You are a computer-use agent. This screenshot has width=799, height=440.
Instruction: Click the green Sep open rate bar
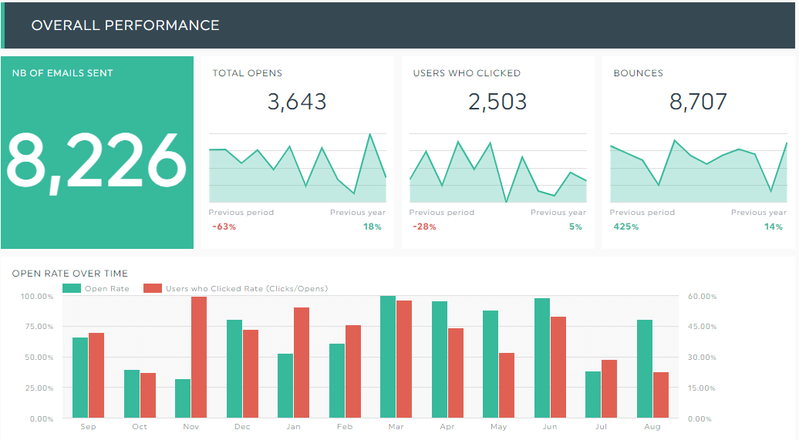[80, 378]
